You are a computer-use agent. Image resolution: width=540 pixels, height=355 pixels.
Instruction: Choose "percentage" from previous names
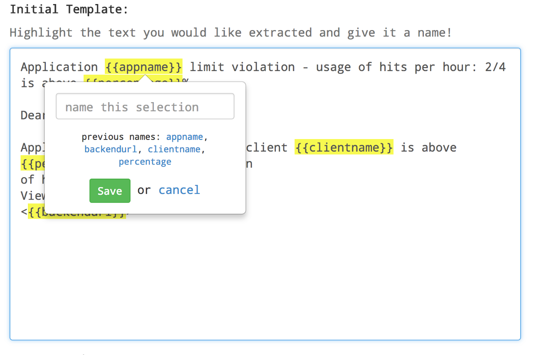[x=145, y=162]
